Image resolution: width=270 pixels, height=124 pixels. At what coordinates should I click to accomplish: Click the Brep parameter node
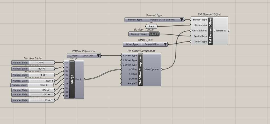click(x=151, y=26)
